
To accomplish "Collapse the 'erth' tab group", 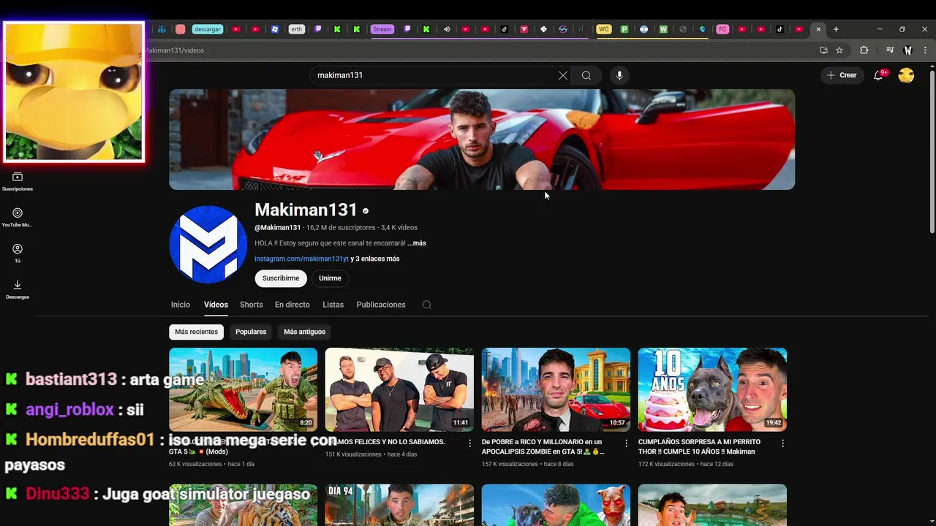I will (296, 29).
